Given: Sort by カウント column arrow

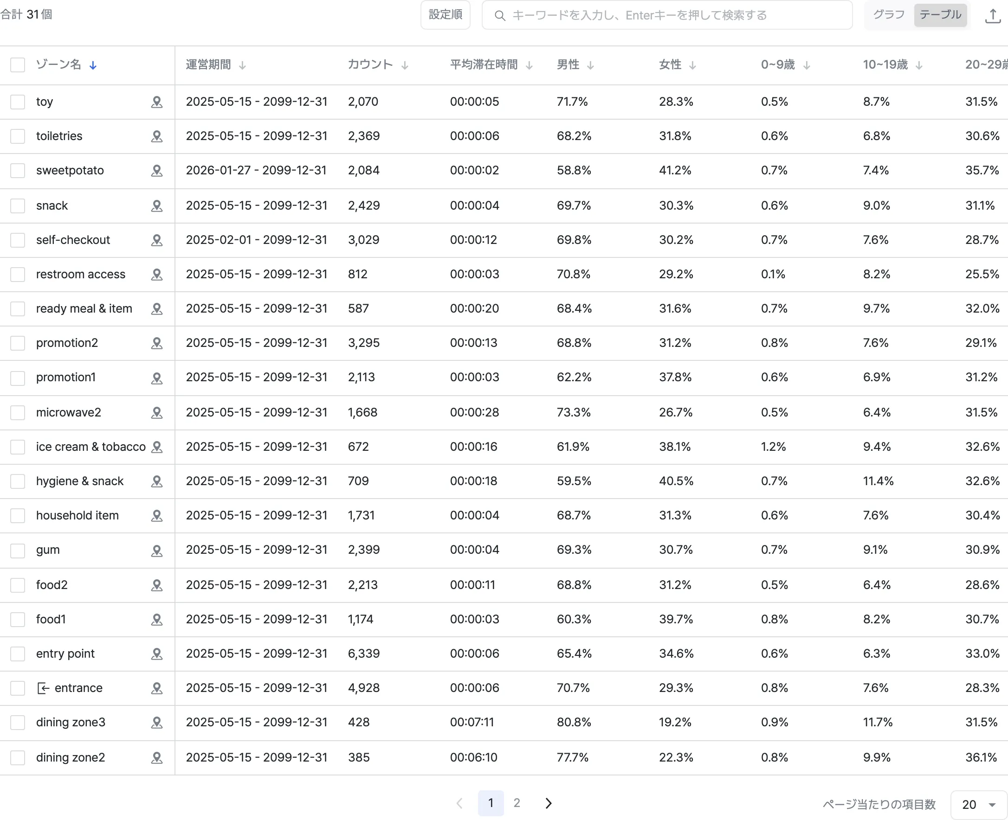Looking at the screenshot, I should click(x=405, y=65).
